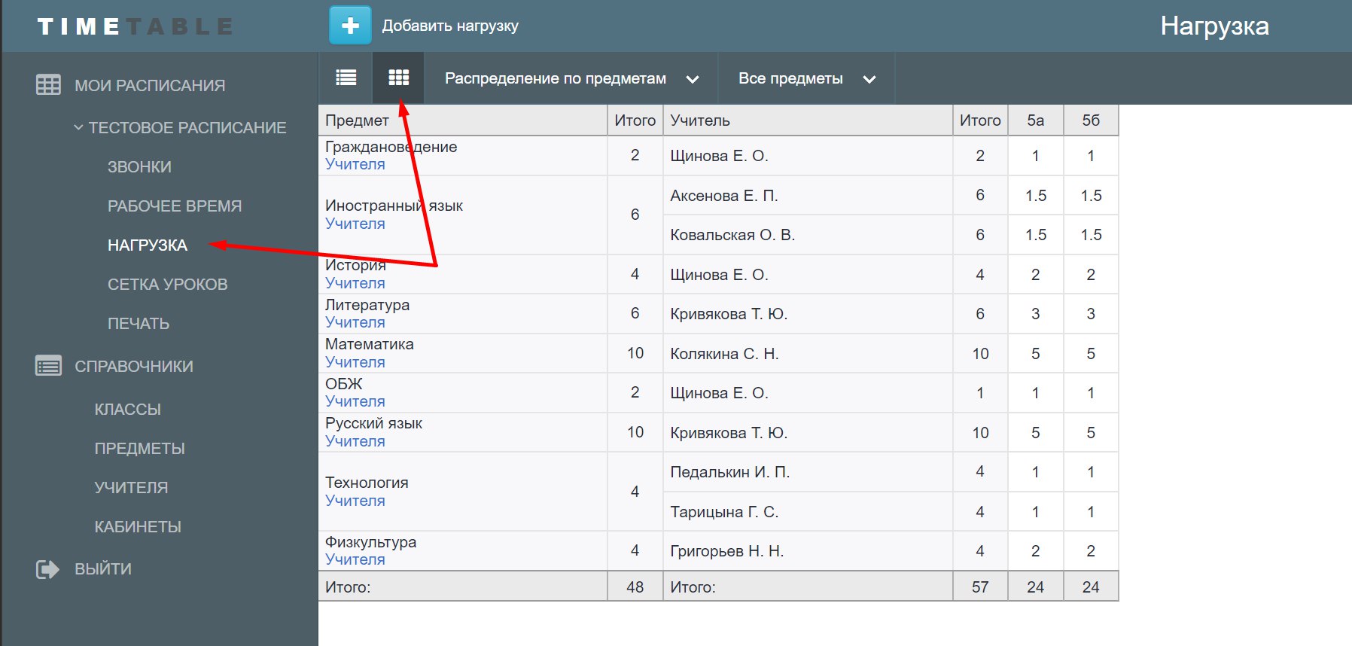This screenshot has height=646, width=1352.
Task: Collapse ТЕСТОВОЕ РАСПИСАНИЕ tree node
Action: 78,127
